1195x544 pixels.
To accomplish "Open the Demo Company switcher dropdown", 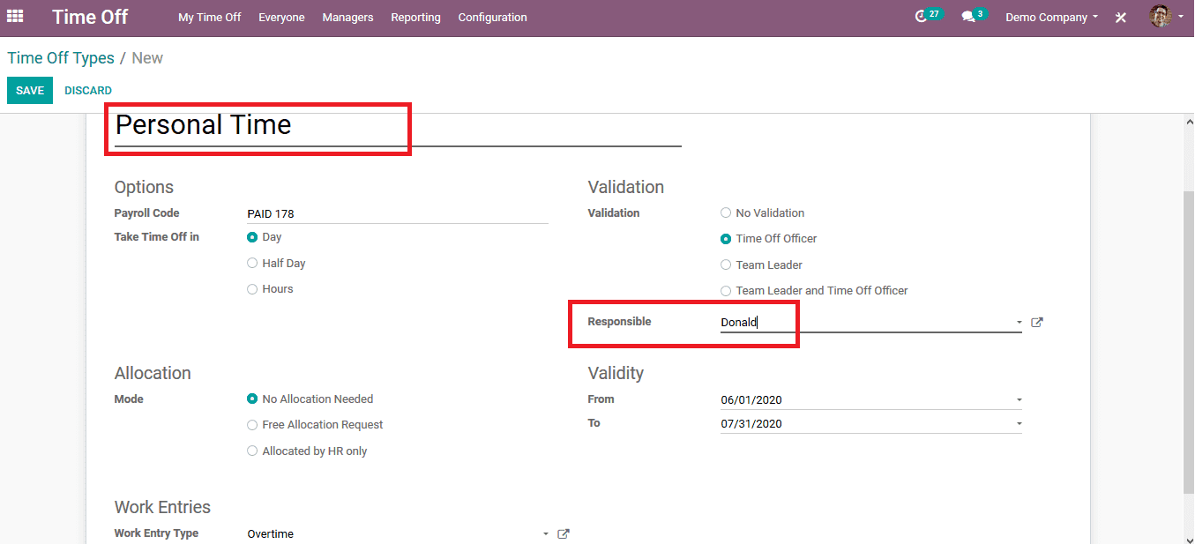I will pos(1051,17).
